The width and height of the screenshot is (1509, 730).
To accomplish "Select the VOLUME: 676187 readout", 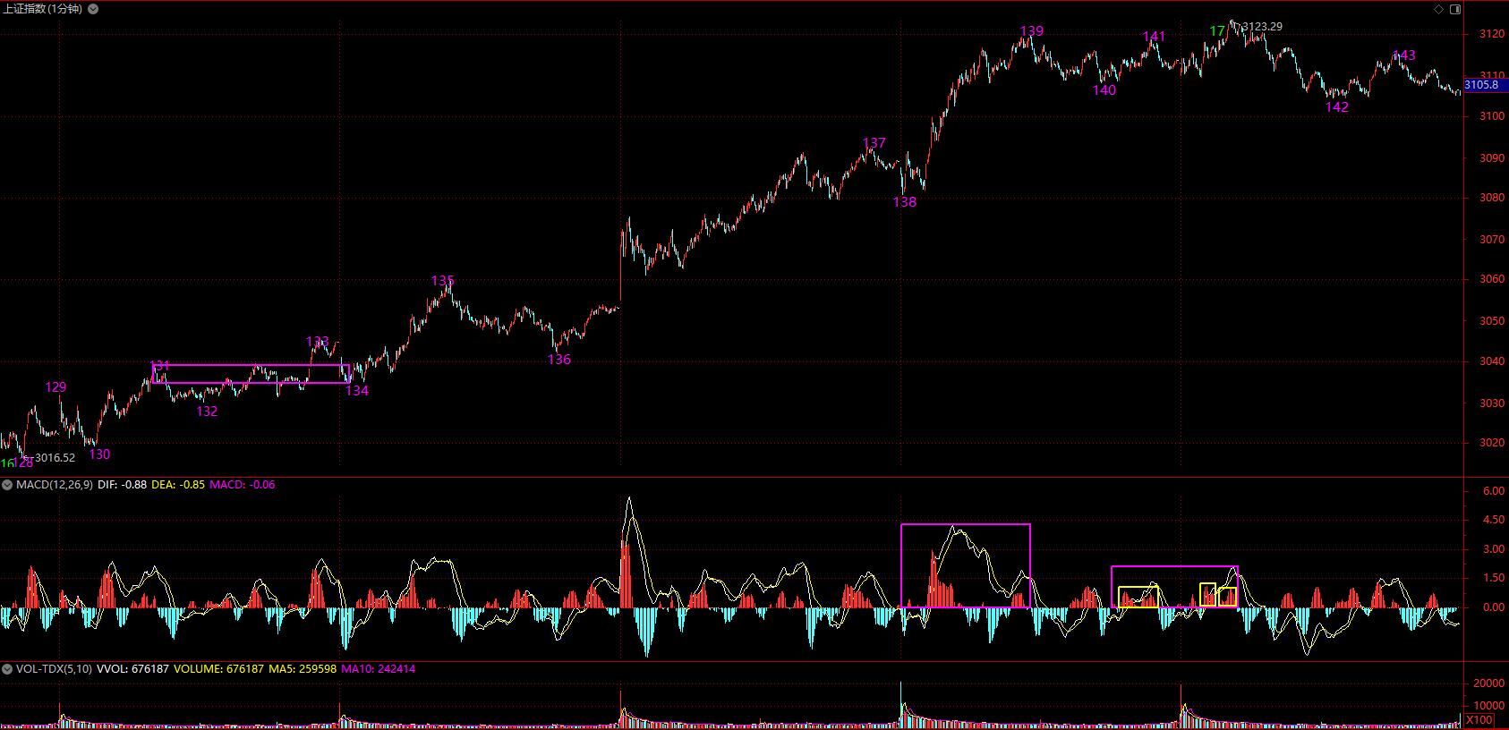I will (219, 669).
